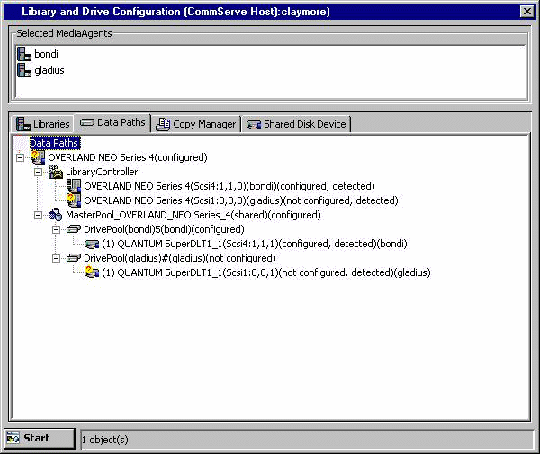
Task: Select the gladius not configured library controller entry
Action: coord(240,200)
